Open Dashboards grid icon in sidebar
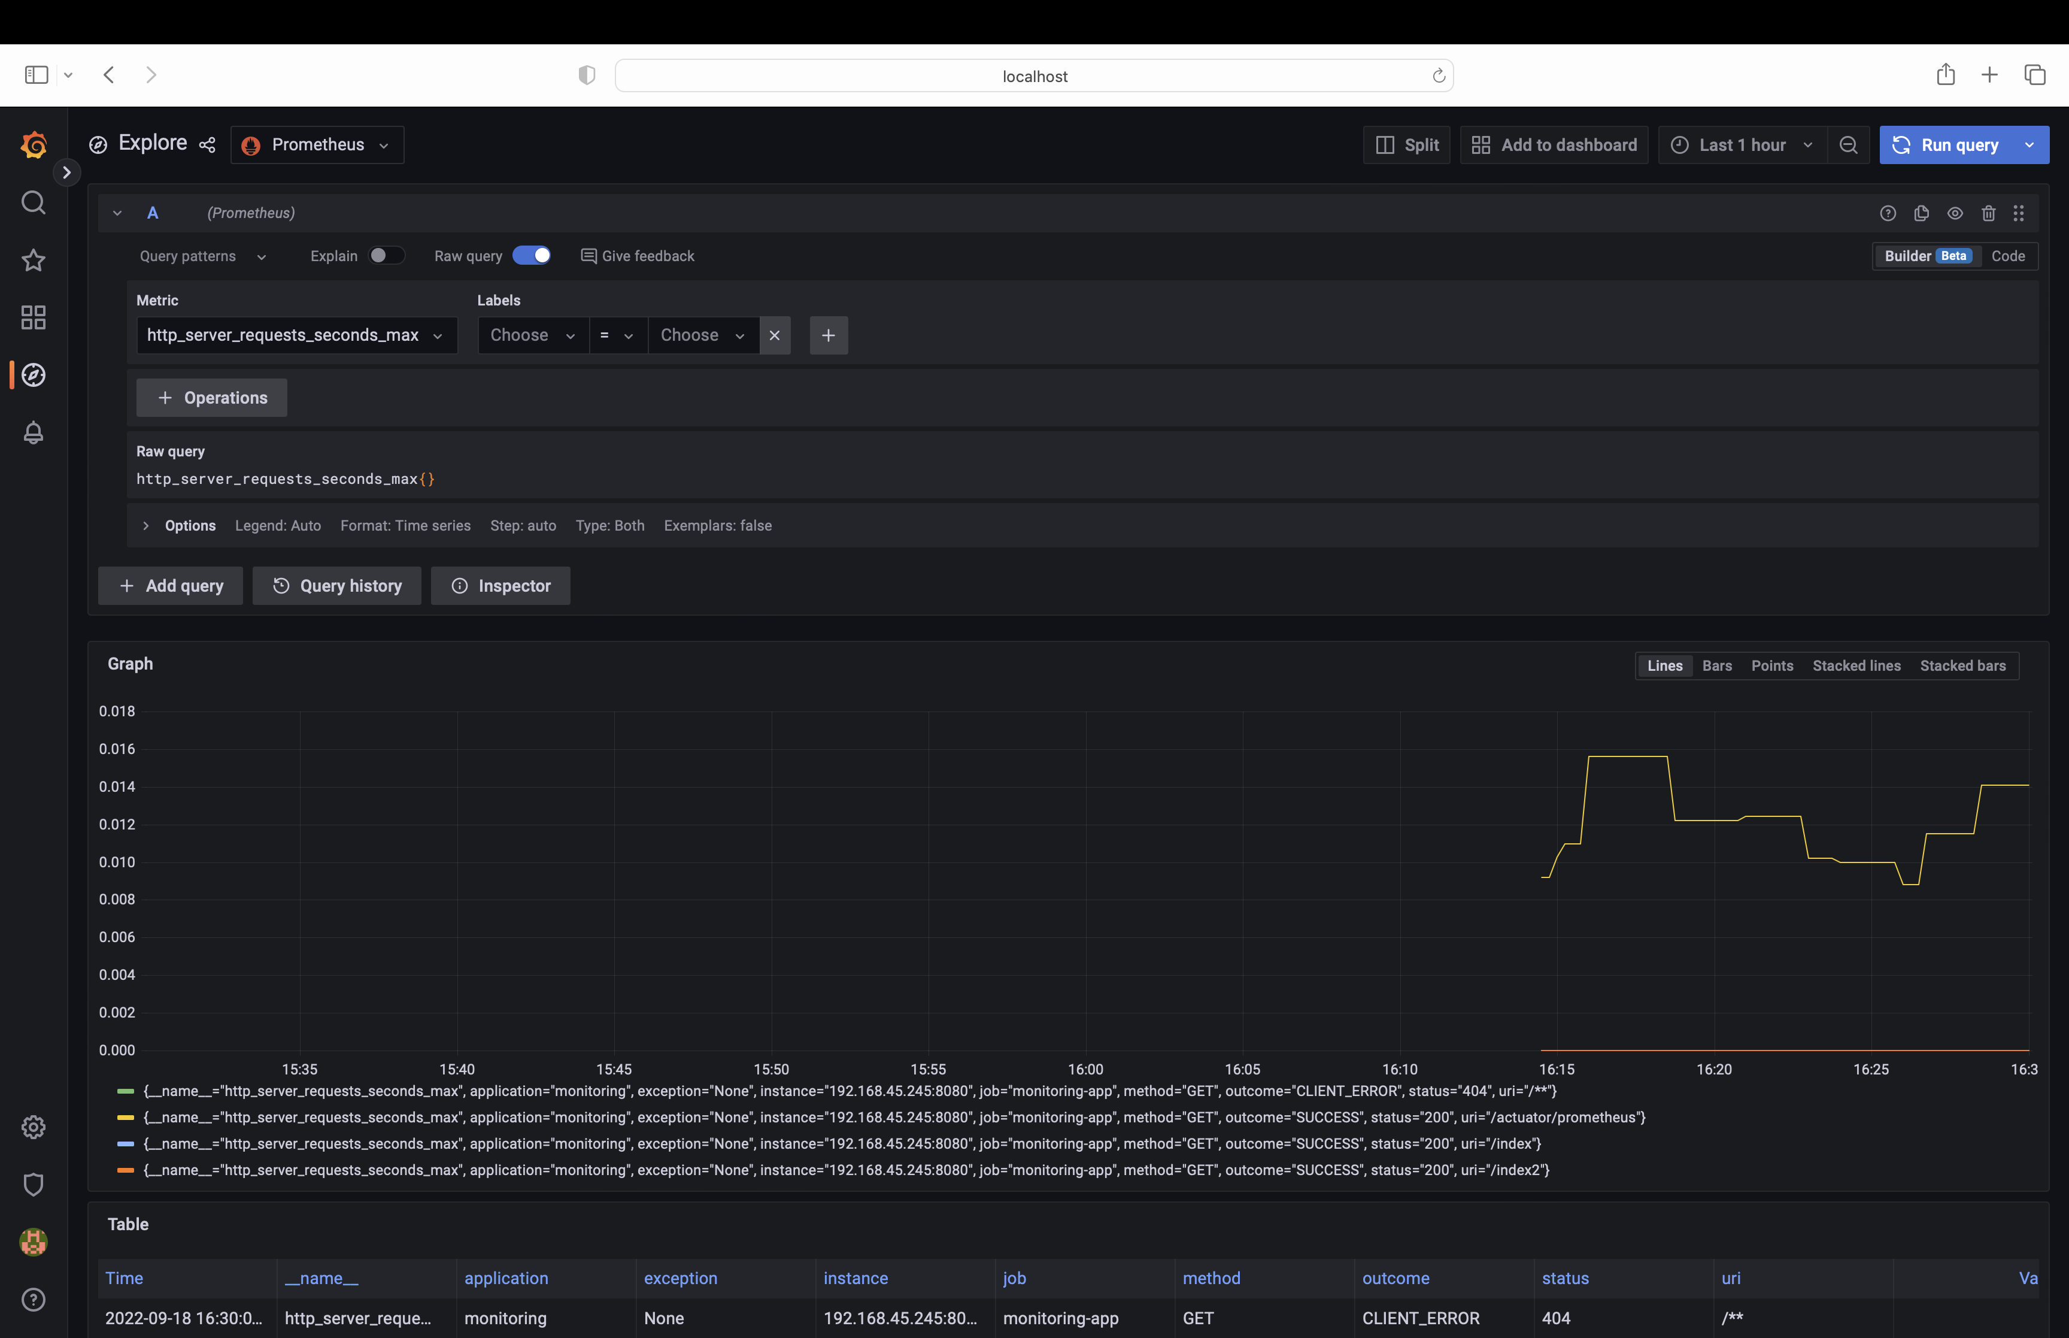This screenshot has width=2069, height=1338. [x=33, y=317]
